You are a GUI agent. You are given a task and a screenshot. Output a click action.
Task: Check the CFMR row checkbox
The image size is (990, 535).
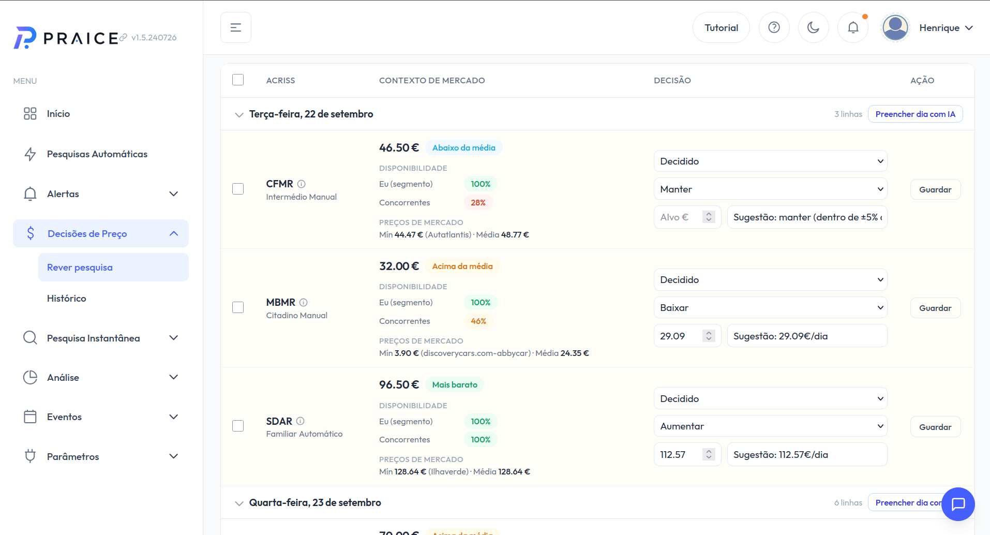[238, 189]
